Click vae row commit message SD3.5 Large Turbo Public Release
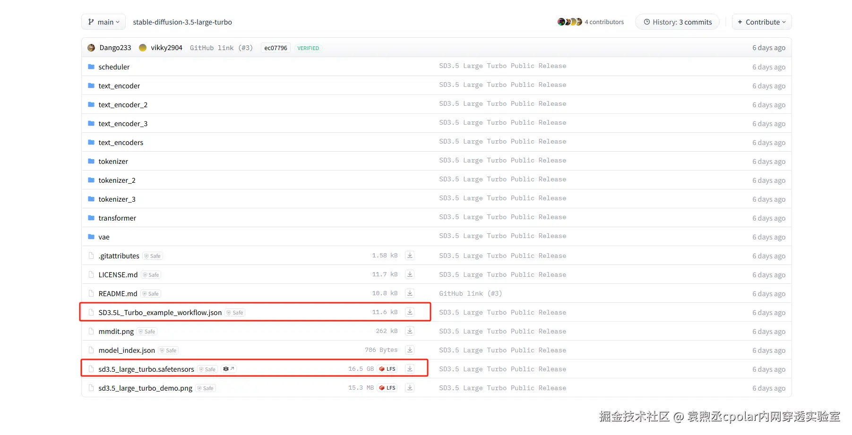This screenshot has width=852, height=435. pos(502,236)
